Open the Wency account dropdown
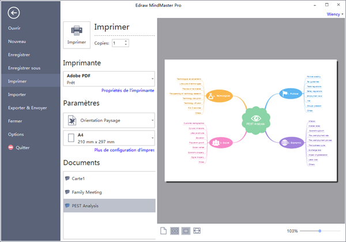The width and height of the screenshot is (346, 242). click(335, 14)
